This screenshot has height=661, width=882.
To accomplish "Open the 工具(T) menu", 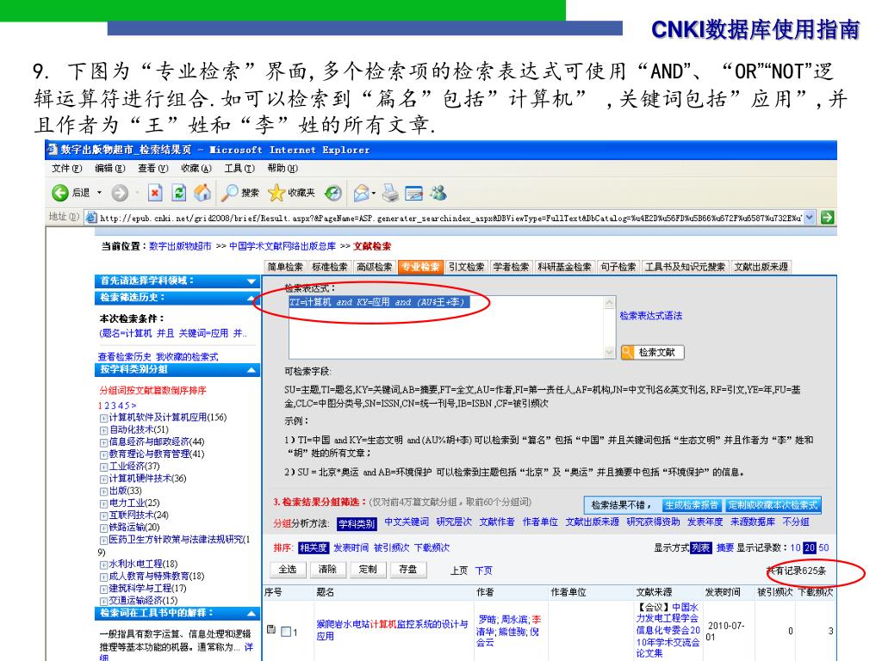I will (239, 168).
